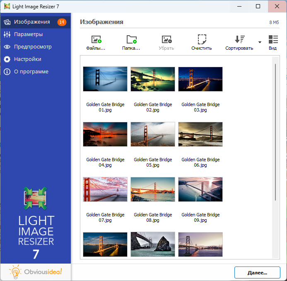The image size is (287, 281).
Task: Switch to the Параметры sidebar section
Action: tap(28, 34)
